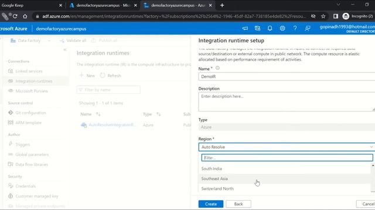Open Customer managed key in sidebar
This screenshot has height=210, width=375.
36,196
